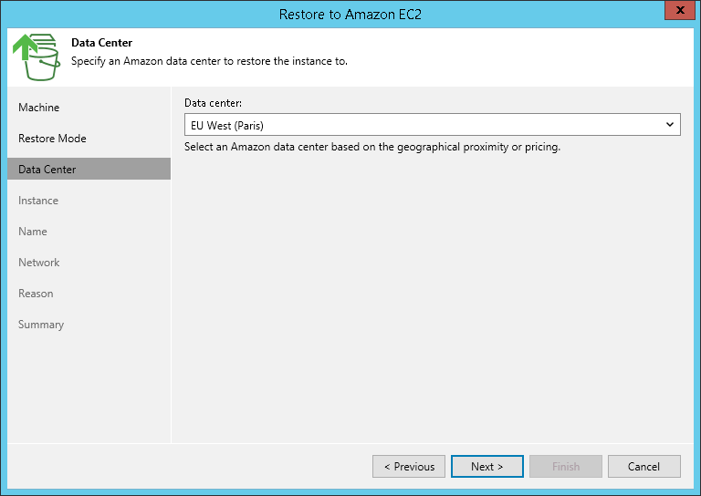Open the Network step

click(39, 263)
